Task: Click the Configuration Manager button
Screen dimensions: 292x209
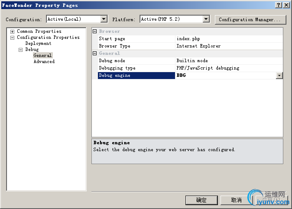Action: tap(250, 20)
